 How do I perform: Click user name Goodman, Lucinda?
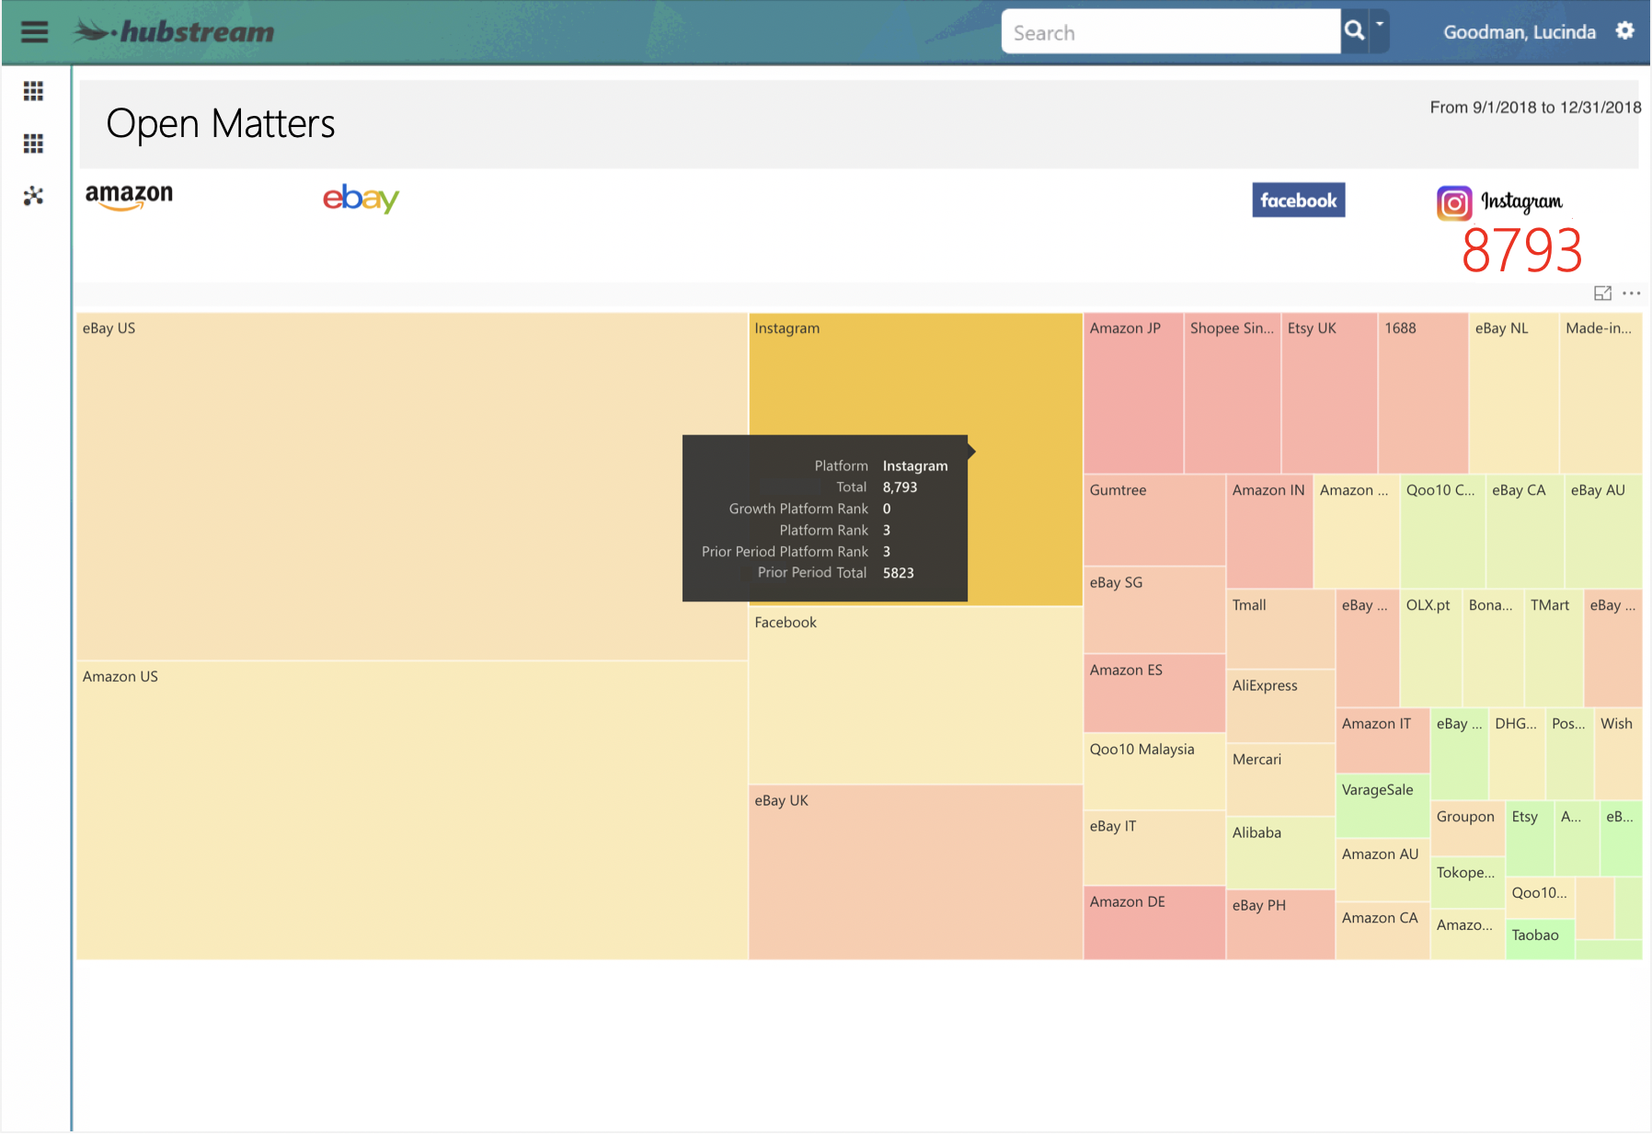click(1519, 32)
